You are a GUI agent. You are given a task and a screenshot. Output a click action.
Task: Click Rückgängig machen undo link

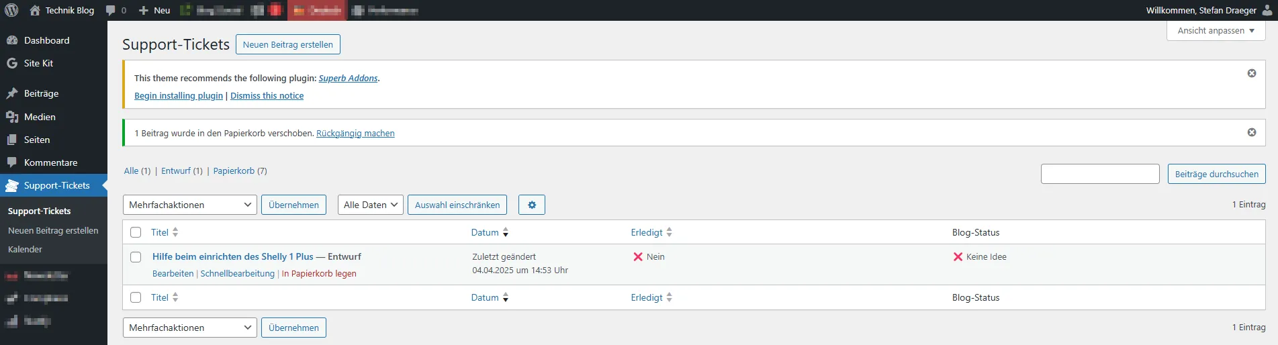pyautogui.click(x=355, y=134)
